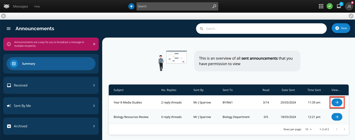Open the Messages menu
The image size is (355, 140).
point(21,6)
